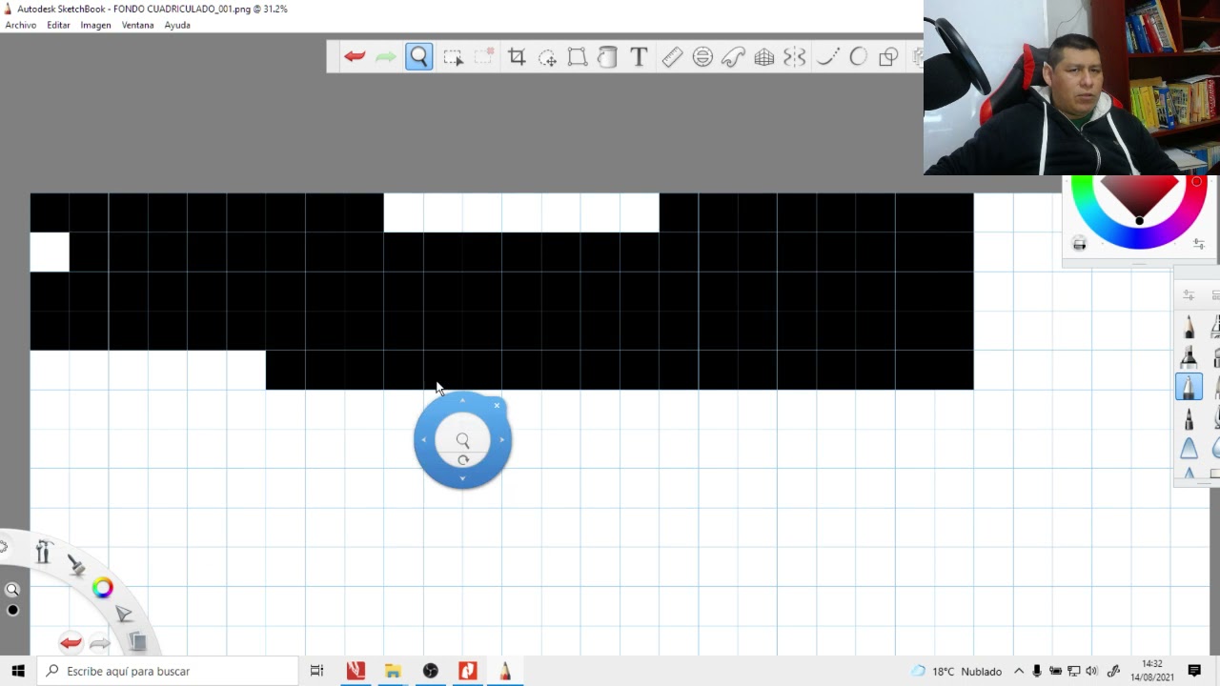
Task: Select the small black ink pen brush
Action: click(x=1189, y=418)
